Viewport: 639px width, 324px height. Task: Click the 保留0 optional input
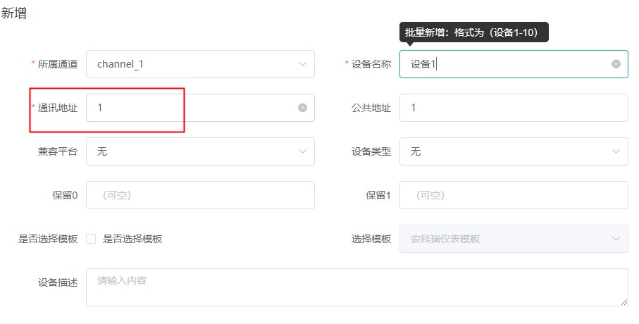[x=200, y=195]
